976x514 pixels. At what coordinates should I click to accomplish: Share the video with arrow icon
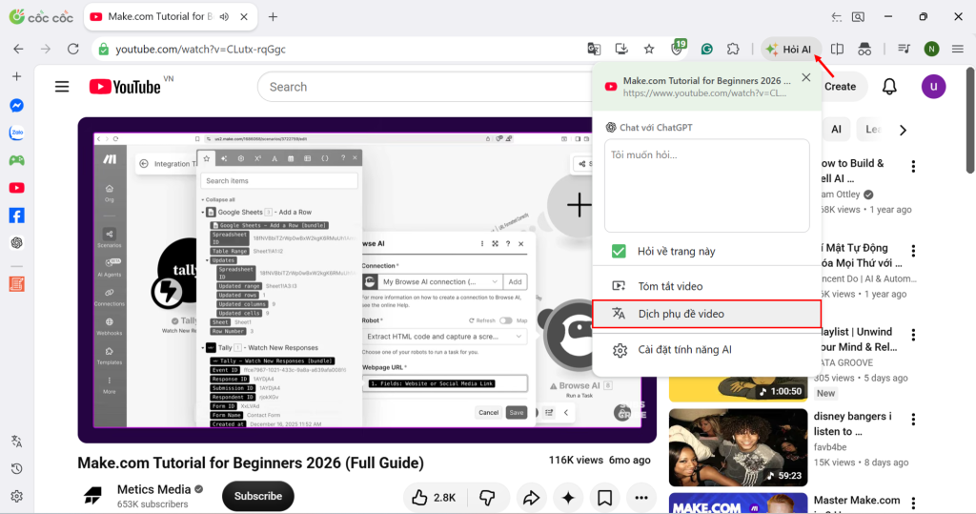coord(531,497)
